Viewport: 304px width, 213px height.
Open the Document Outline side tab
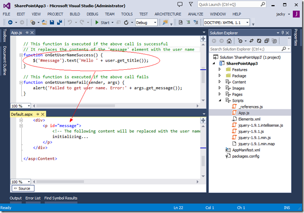(5, 60)
